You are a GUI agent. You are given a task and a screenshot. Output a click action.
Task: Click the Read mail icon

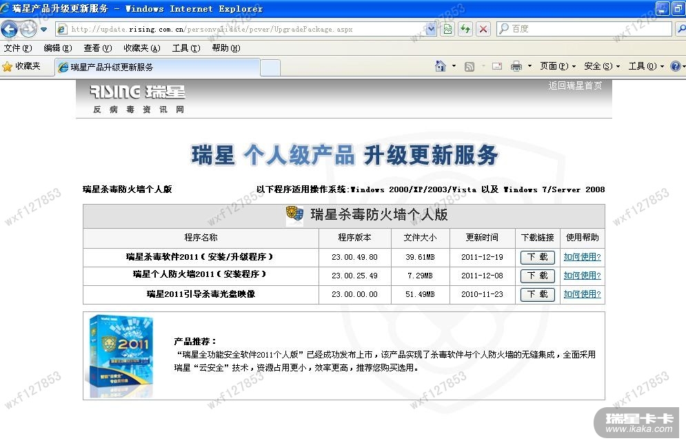[497, 66]
